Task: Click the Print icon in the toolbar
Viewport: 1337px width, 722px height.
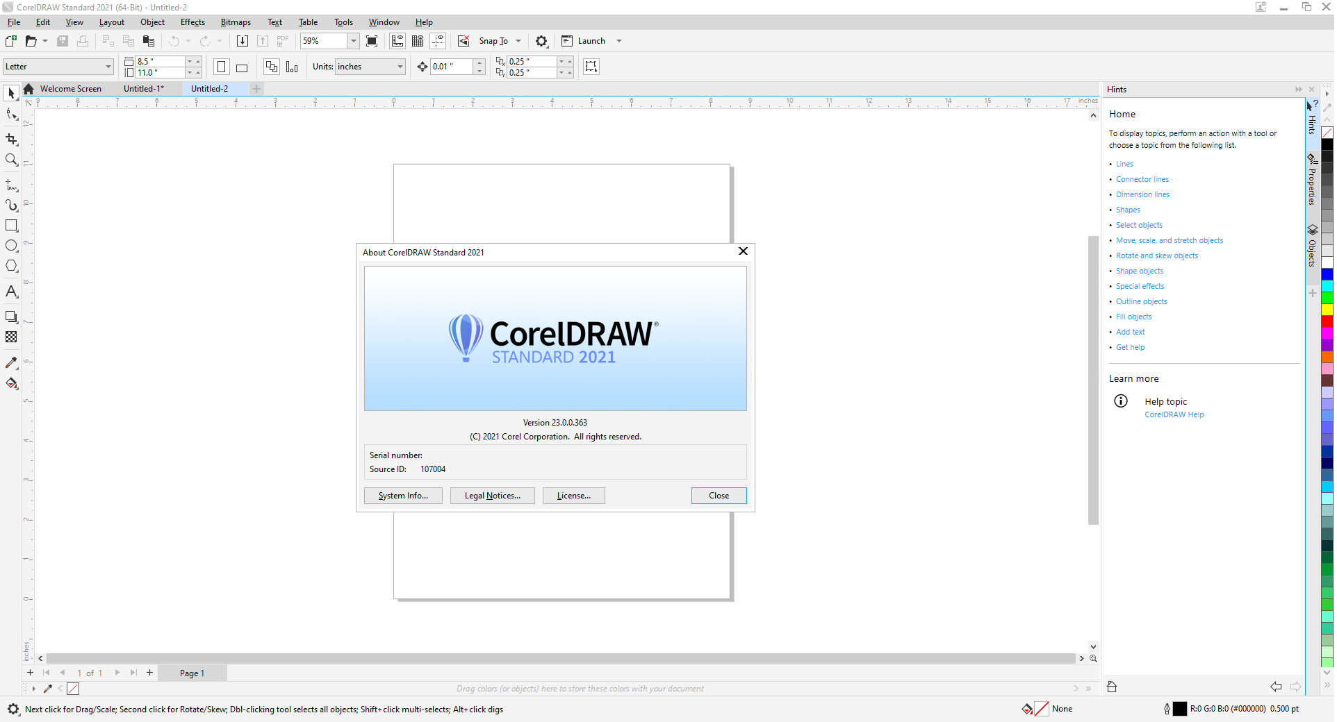Action: (x=83, y=41)
